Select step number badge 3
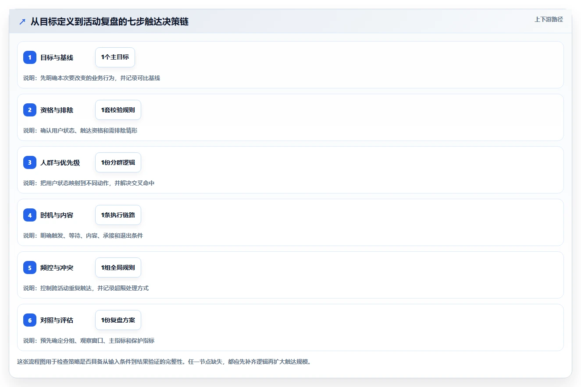Screen dimensions: 581x387 click(x=30, y=162)
